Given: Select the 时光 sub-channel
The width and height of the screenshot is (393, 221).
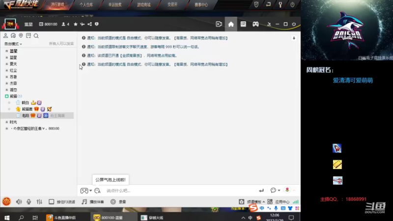Looking at the screenshot, I should click(13, 122).
